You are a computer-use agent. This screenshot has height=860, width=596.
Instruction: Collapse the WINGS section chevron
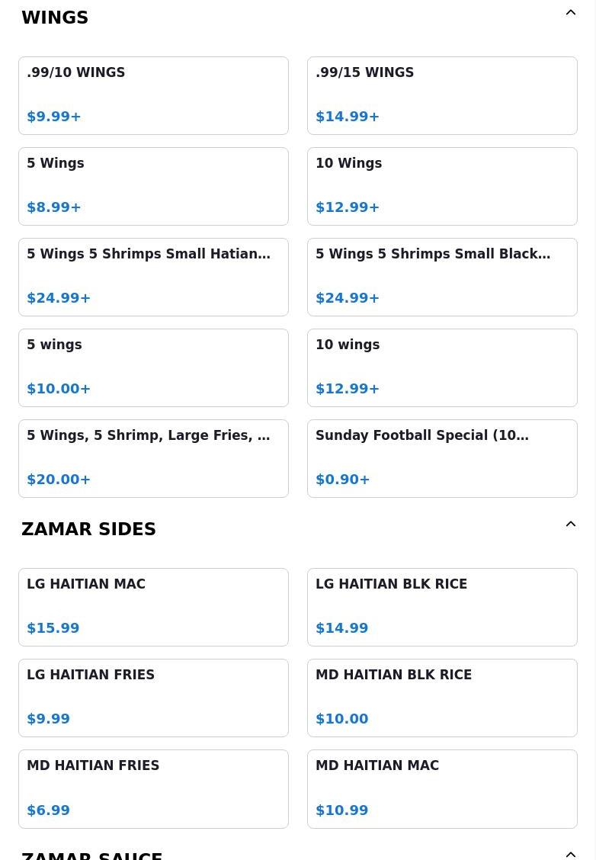[x=570, y=13]
